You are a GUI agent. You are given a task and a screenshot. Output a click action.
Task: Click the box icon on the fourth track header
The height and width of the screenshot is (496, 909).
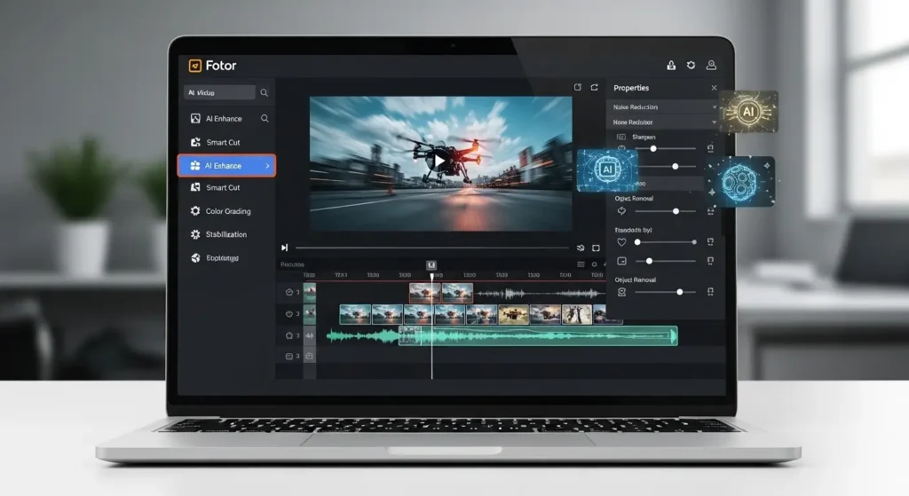pos(310,357)
